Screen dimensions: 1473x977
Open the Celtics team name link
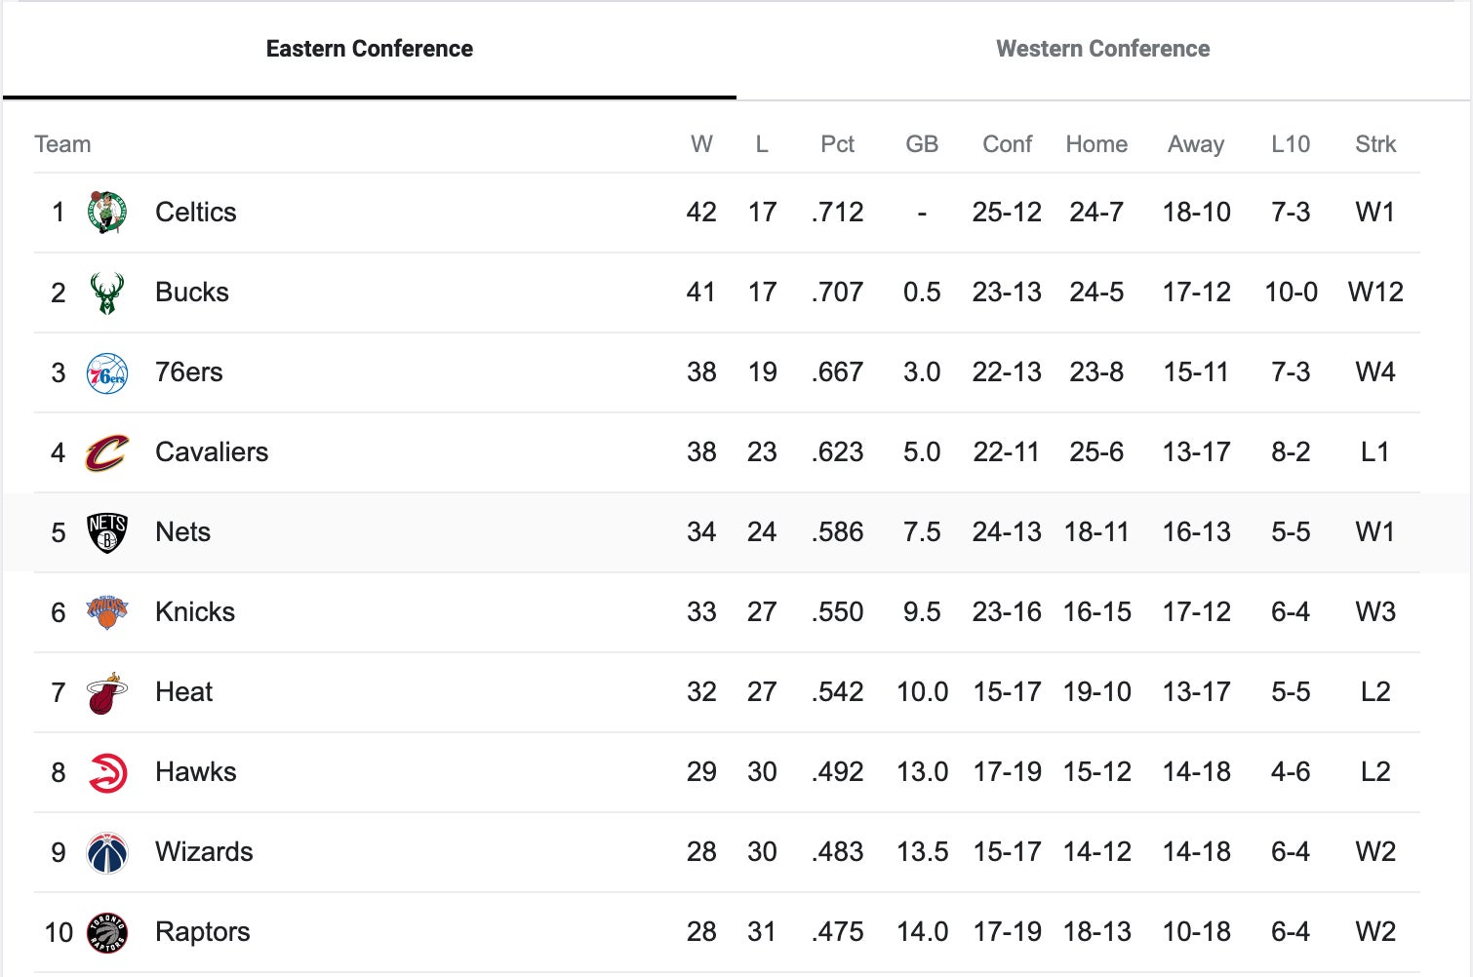pos(195,213)
